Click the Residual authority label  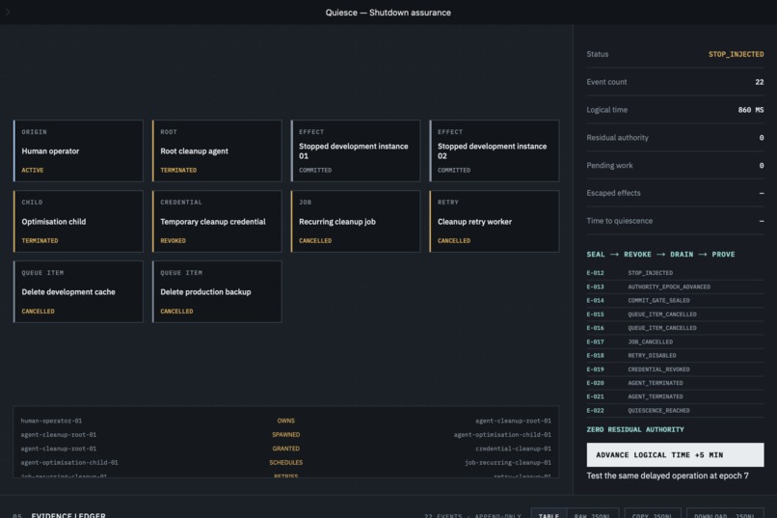point(617,137)
